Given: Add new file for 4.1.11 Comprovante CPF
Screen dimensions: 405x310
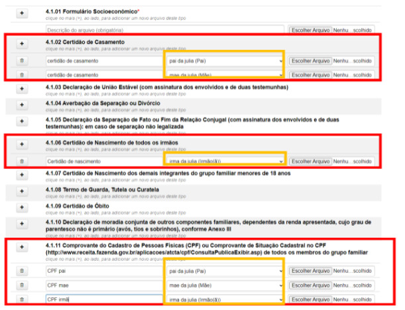Looking at the screenshot, I should coord(21,247).
